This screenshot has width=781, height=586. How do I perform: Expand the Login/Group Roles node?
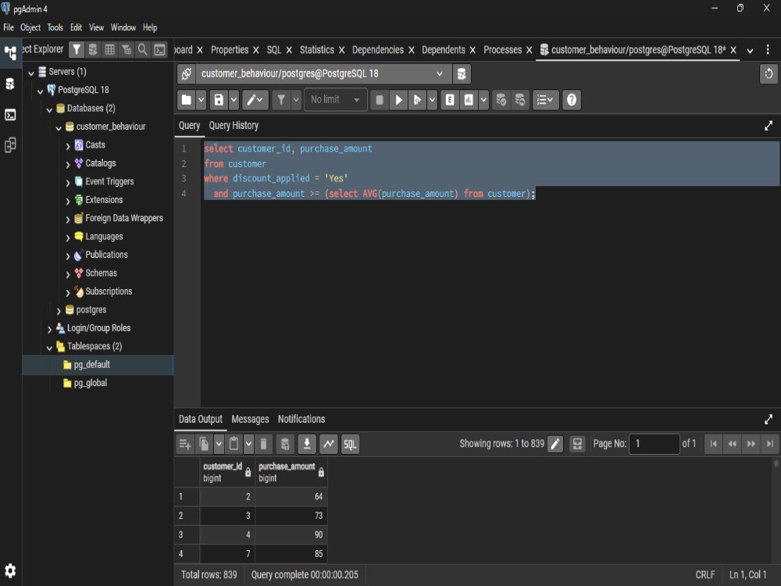point(49,329)
